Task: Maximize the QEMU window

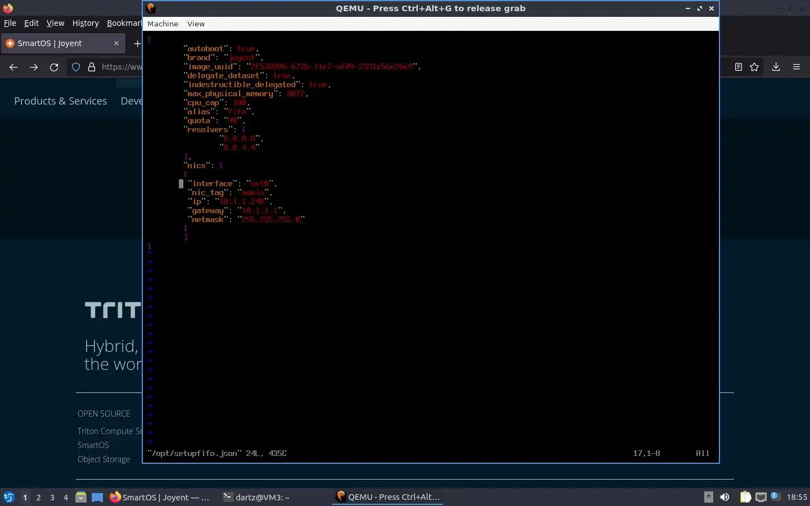Action: [700, 8]
